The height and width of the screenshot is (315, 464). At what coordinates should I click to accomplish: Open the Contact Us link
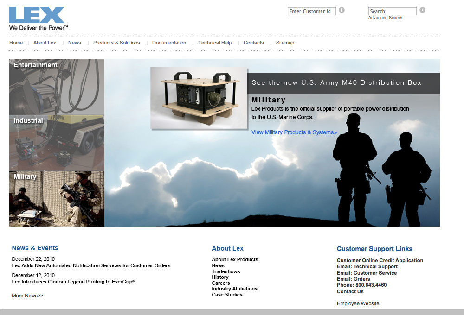click(350, 292)
